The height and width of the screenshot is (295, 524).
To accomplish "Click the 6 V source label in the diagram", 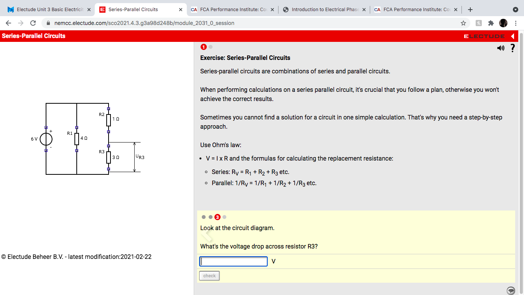I will 35,139.
